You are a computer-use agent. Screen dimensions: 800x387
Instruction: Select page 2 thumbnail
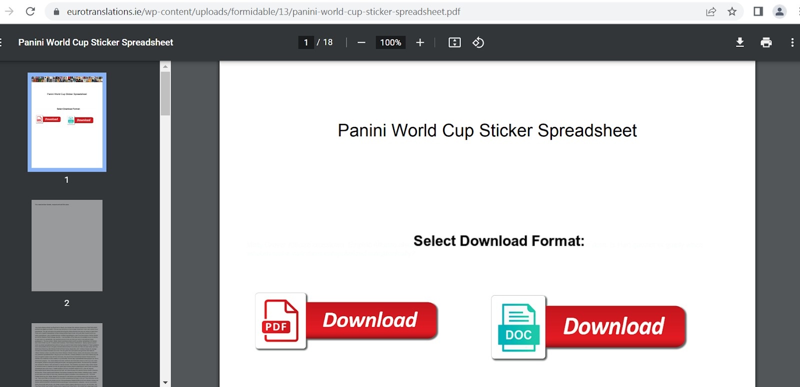click(67, 246)
